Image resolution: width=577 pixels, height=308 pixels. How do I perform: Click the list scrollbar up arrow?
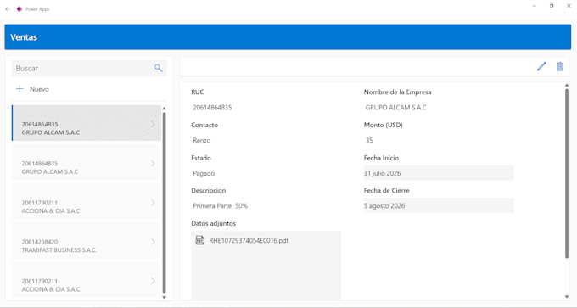click(164, 109)
